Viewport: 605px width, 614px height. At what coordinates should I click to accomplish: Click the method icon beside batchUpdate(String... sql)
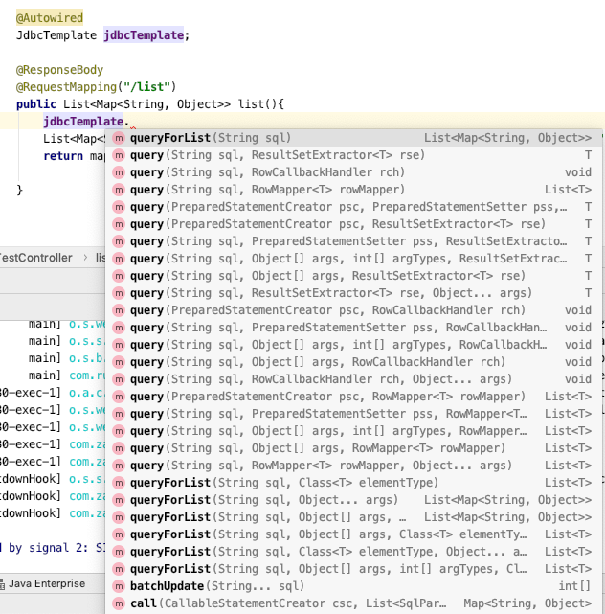[119, 586]
